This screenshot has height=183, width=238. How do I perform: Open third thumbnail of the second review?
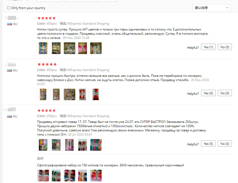(x=69, y=95)
